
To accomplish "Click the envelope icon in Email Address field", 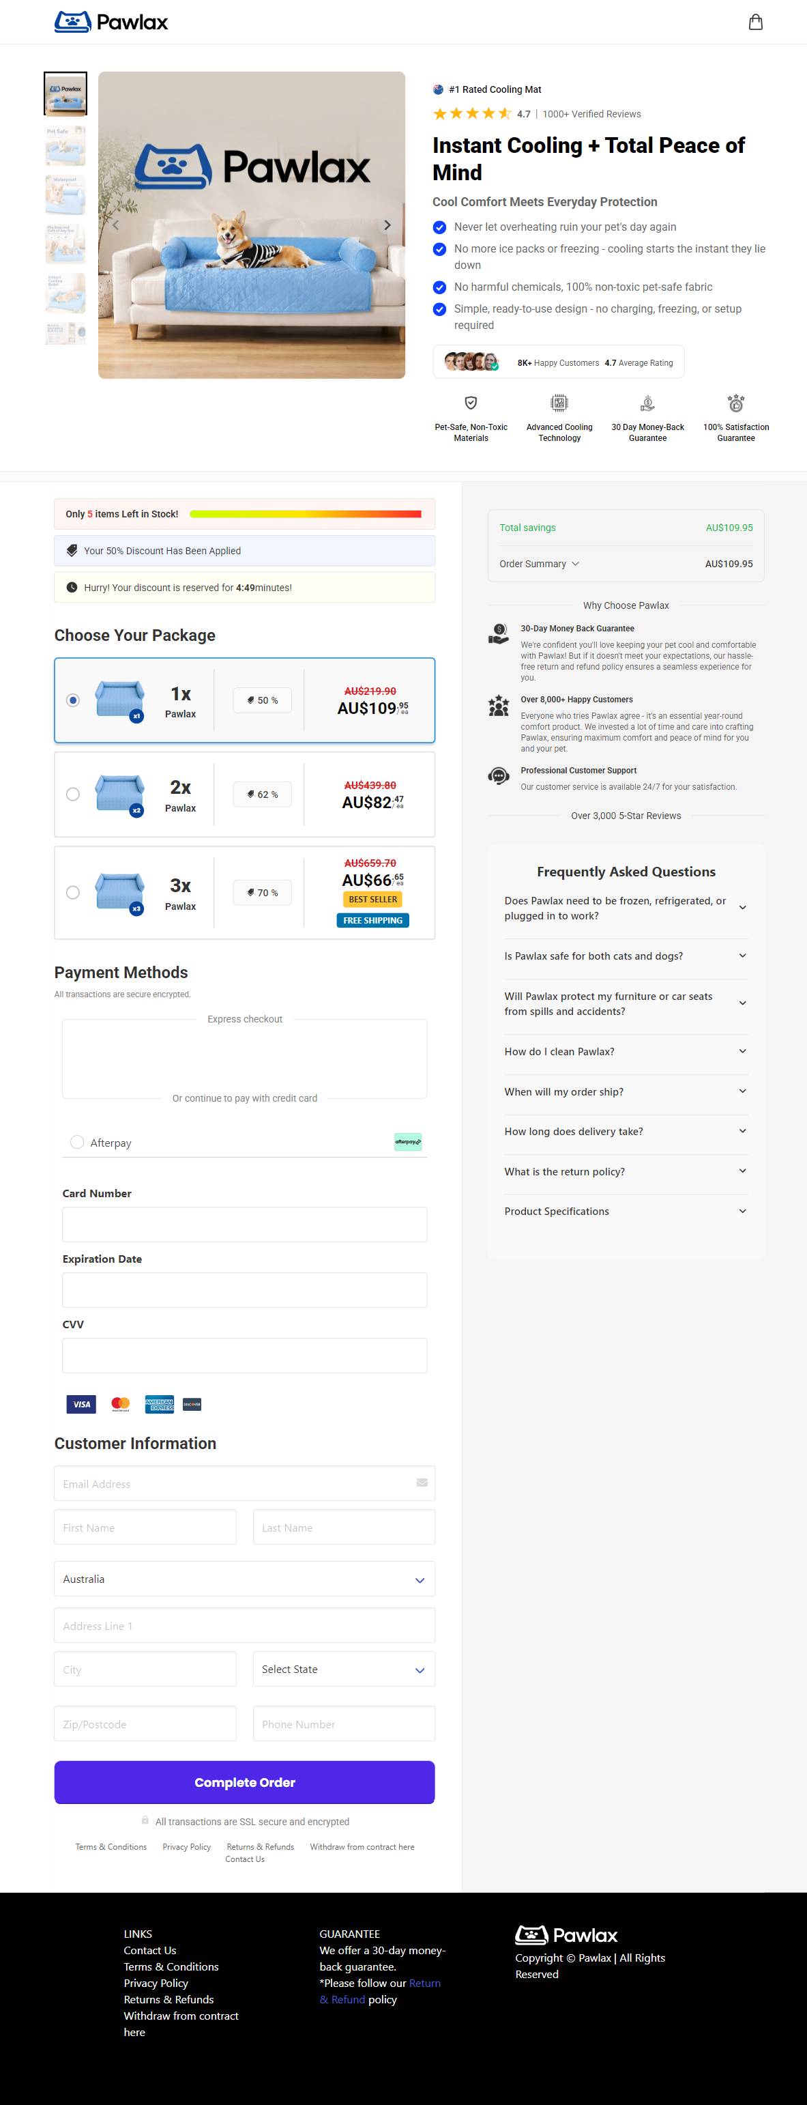I will pyautogui.click(x=422, y=1483).
